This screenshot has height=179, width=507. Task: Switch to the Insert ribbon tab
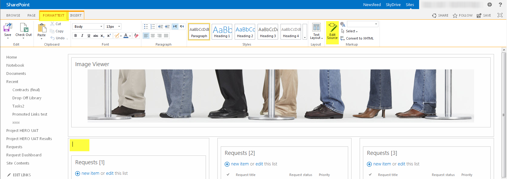[76, 15]
